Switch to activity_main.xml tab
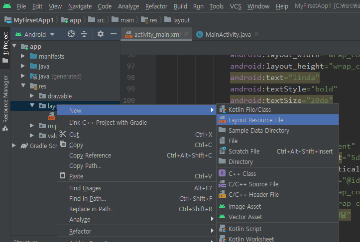 click(157, 35)
